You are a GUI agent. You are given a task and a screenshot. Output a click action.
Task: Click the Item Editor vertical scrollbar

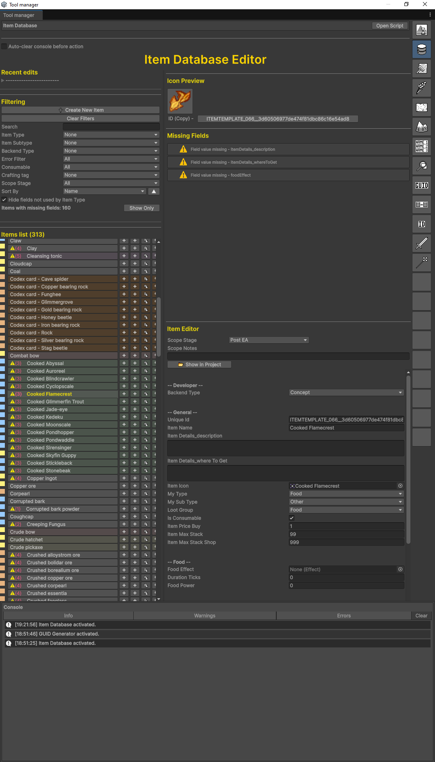click(408, 459)
